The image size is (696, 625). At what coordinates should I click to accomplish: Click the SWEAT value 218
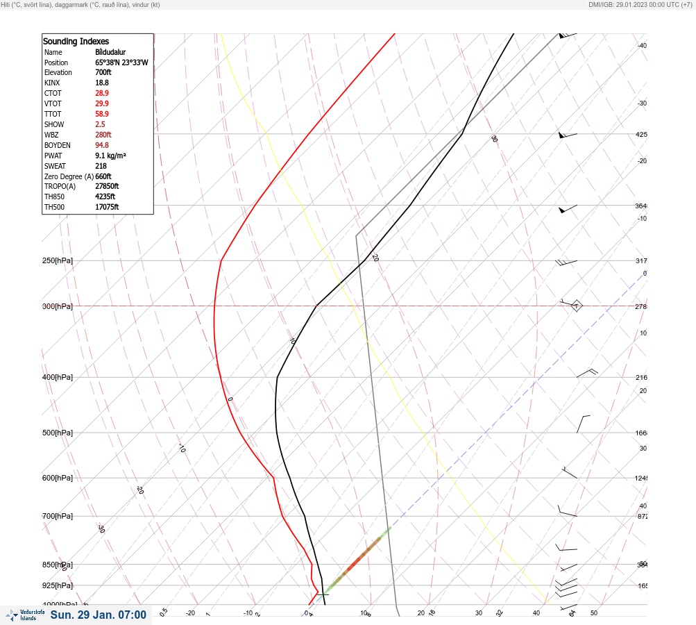101,166
